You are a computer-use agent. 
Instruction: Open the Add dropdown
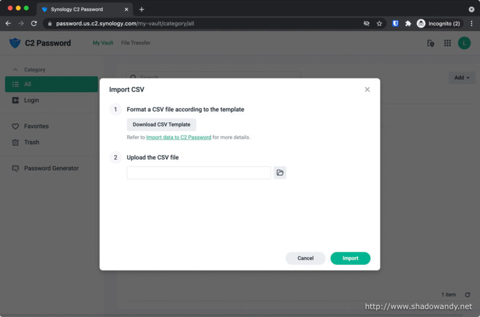coord(461,78)
